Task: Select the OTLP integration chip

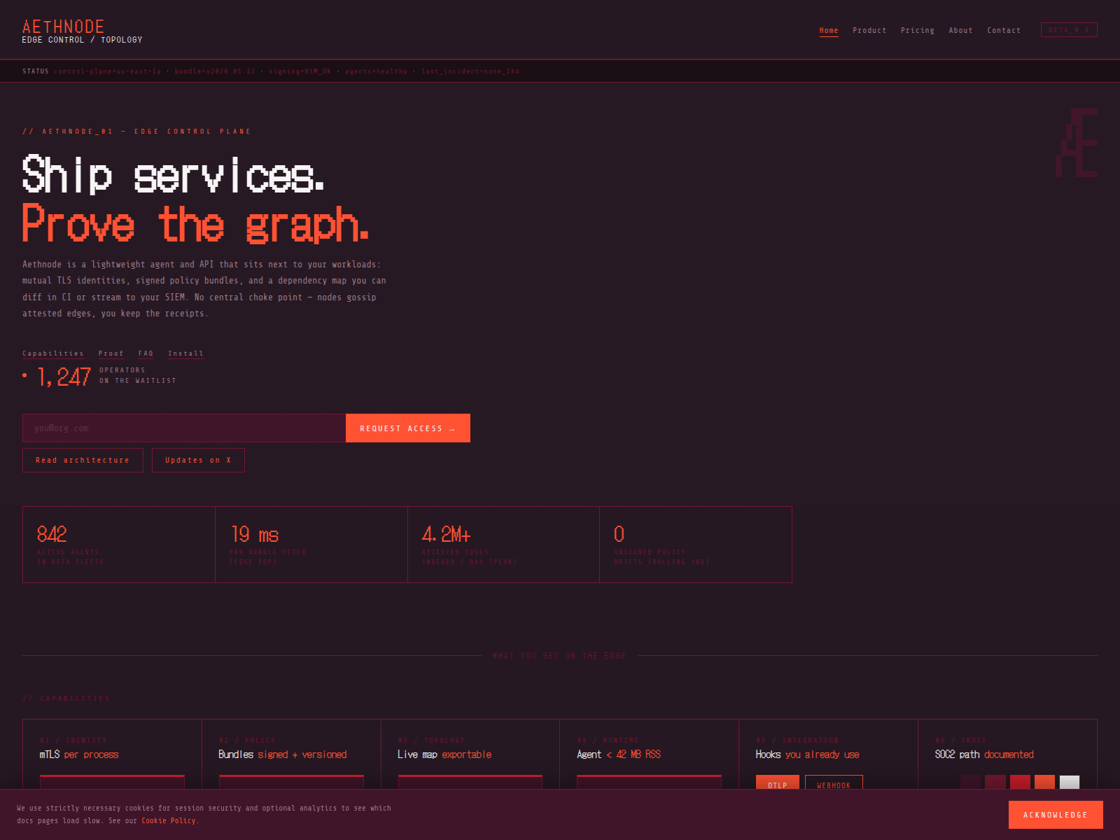Action: tap(777, 783)
